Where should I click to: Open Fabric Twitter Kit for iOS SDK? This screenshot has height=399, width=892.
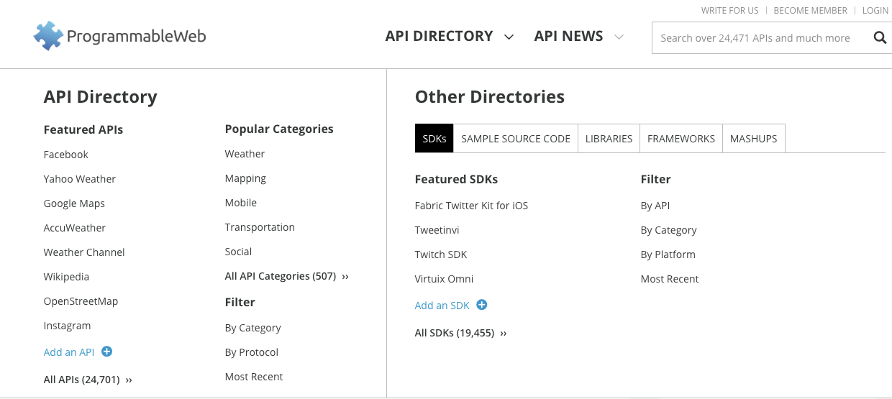(x=471, y=206)
